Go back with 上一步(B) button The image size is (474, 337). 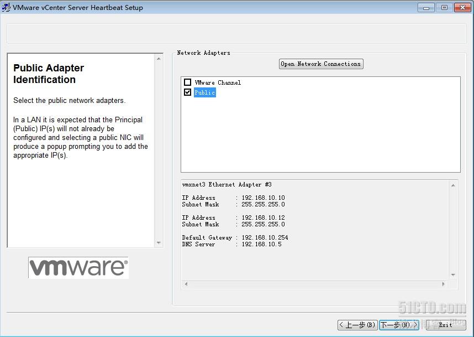click(357, 325)
